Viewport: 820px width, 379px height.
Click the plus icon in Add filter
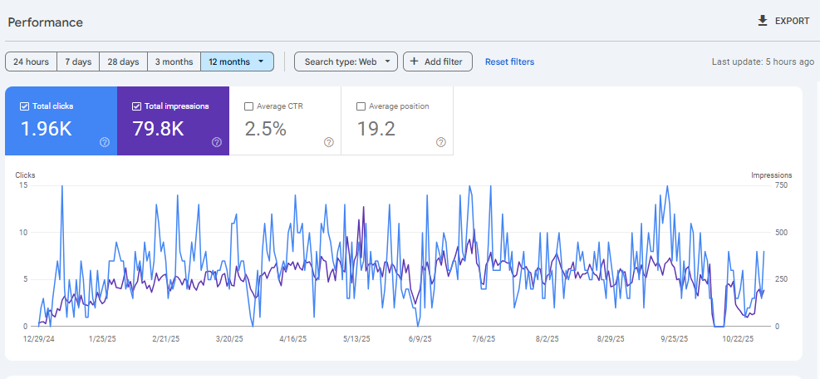click(414, 62)
